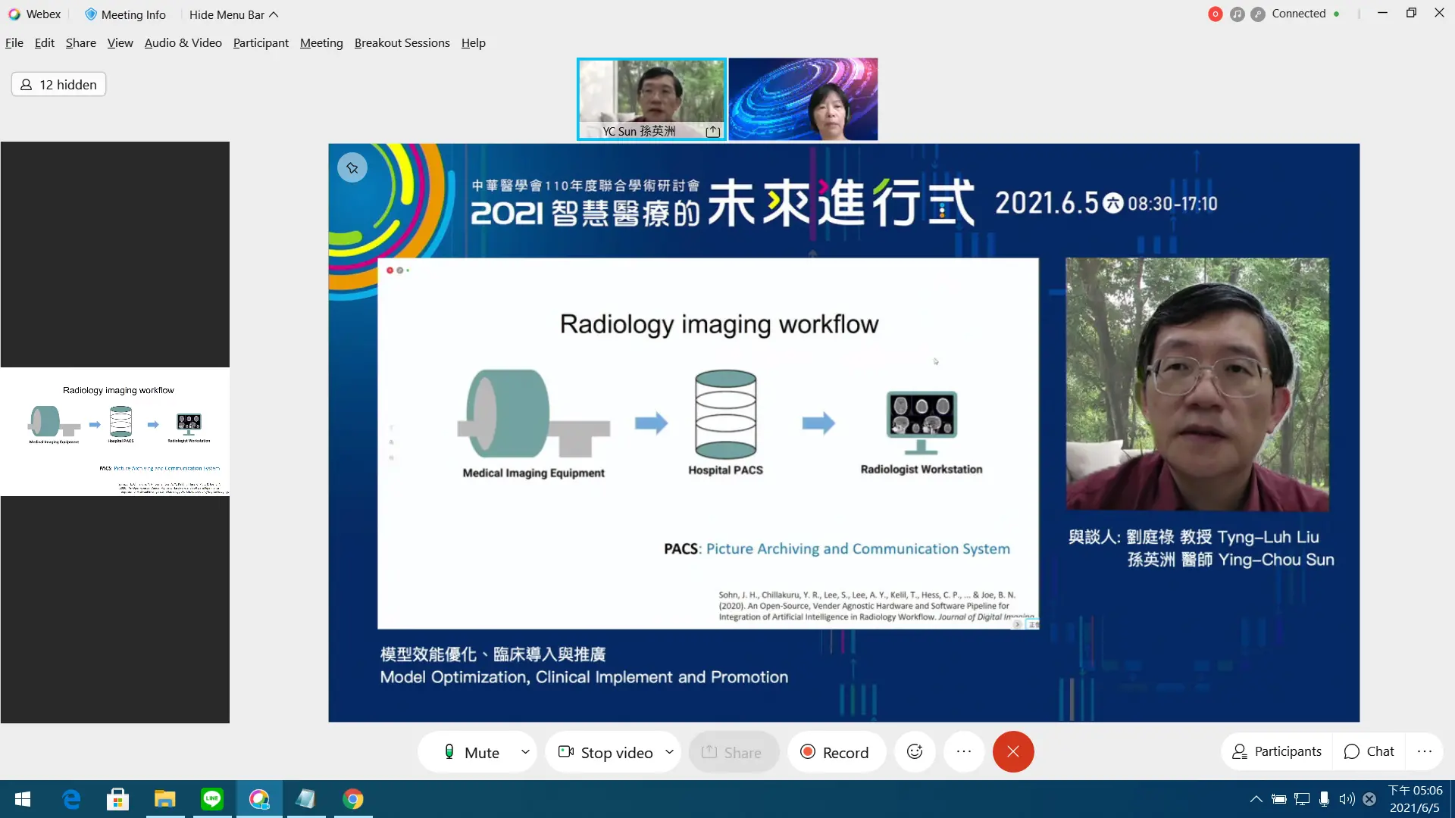Viewport: 1455px width, 818px height.
Task: Click the pin video icon on stage
Action: (x=352, y=168)
